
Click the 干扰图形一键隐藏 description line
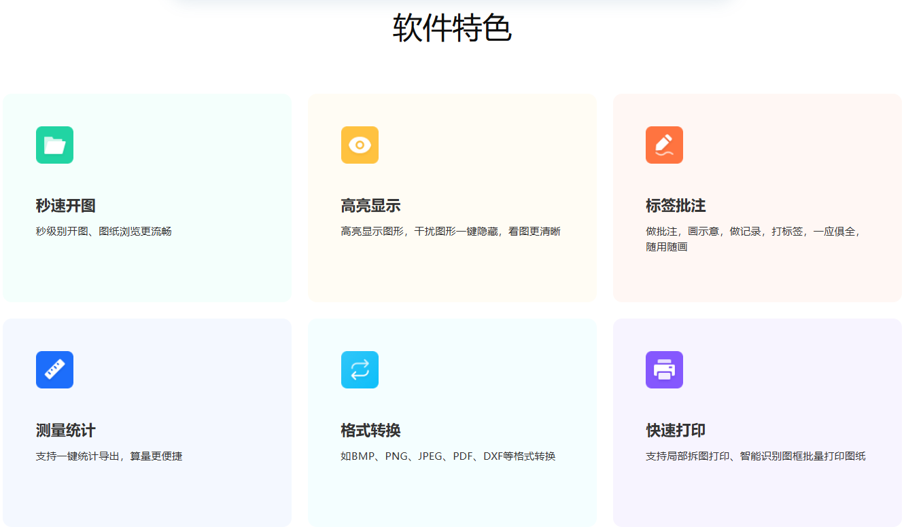pyautogui.click(x=451, y=232)
